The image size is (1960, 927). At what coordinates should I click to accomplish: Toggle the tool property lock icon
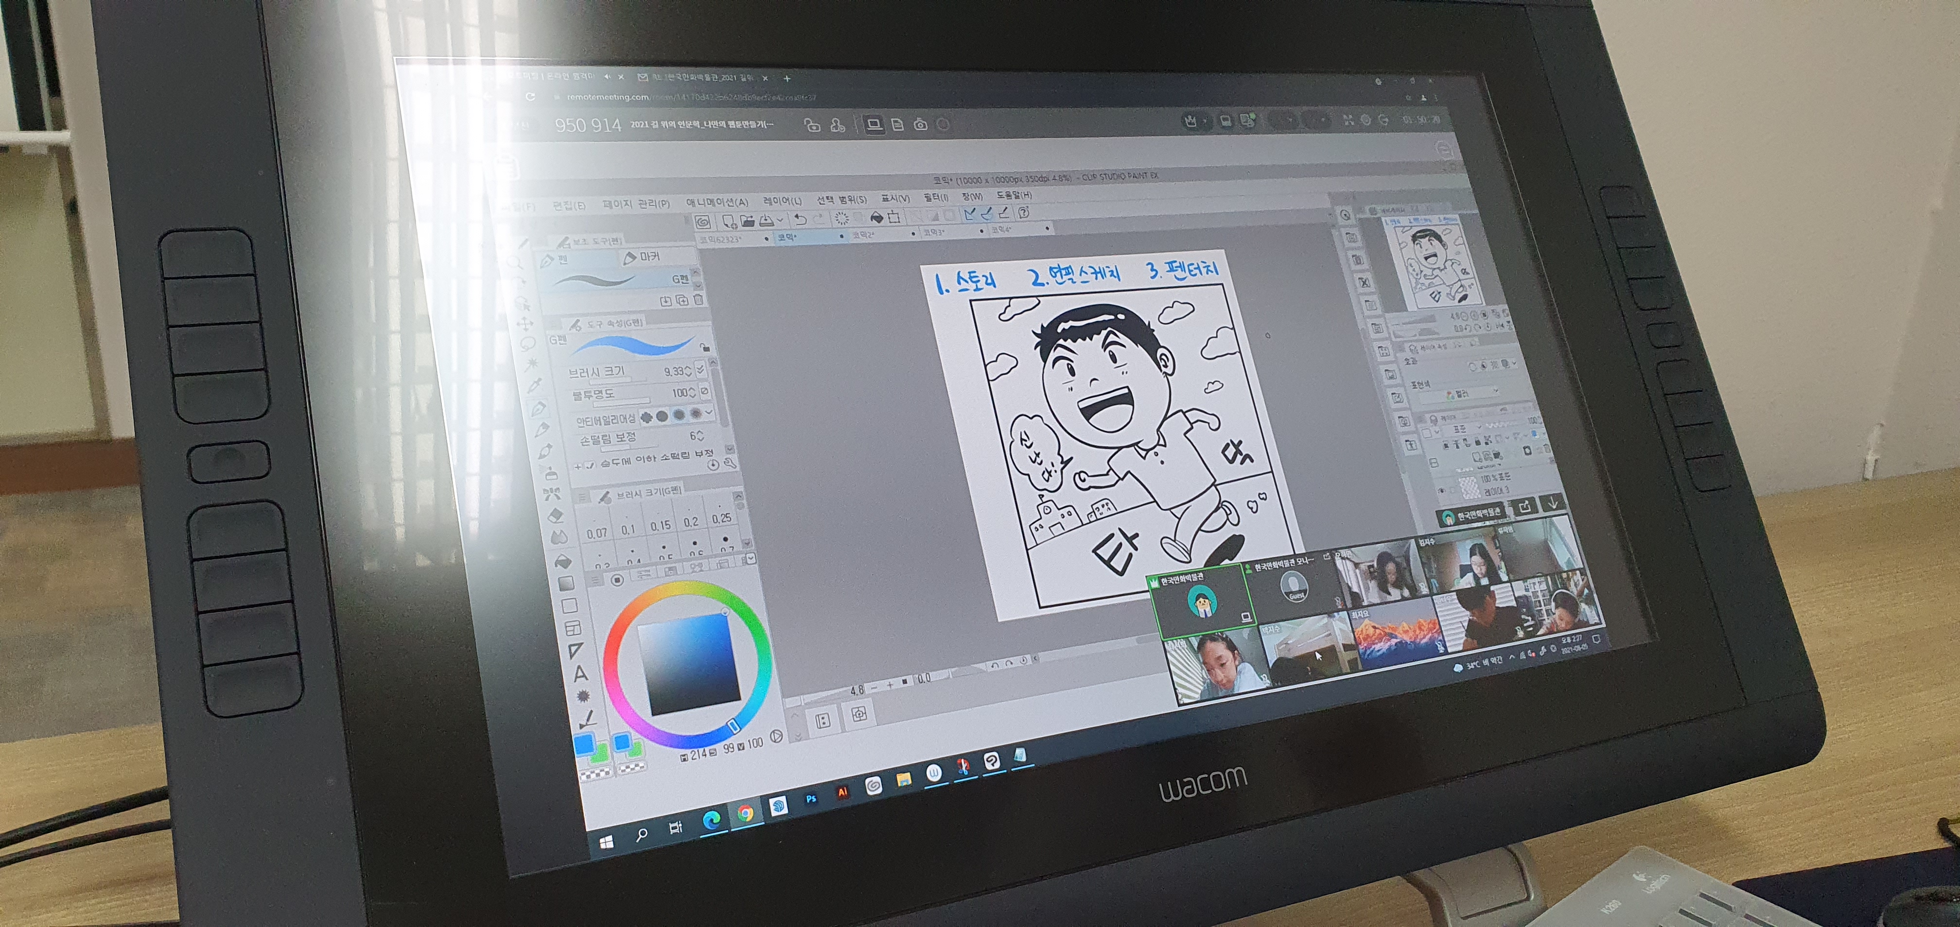pyautogui.click(x=705, y=347)
